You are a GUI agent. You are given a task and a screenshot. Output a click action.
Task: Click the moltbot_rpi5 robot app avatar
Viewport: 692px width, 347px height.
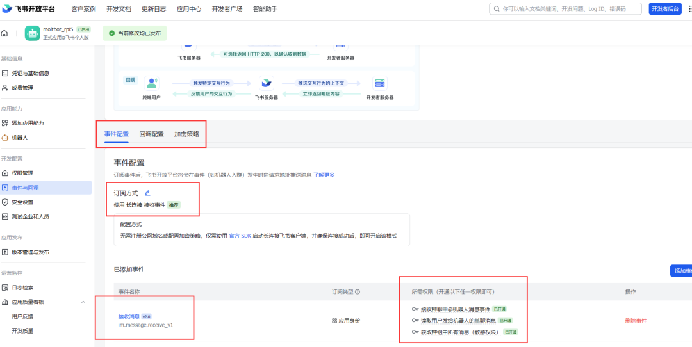point(32,33)
